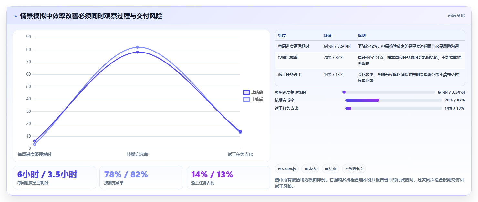This screenshot has height=202, width=478.
Task: Click the icon in the Chart.js chip
Action: [280, 169]
